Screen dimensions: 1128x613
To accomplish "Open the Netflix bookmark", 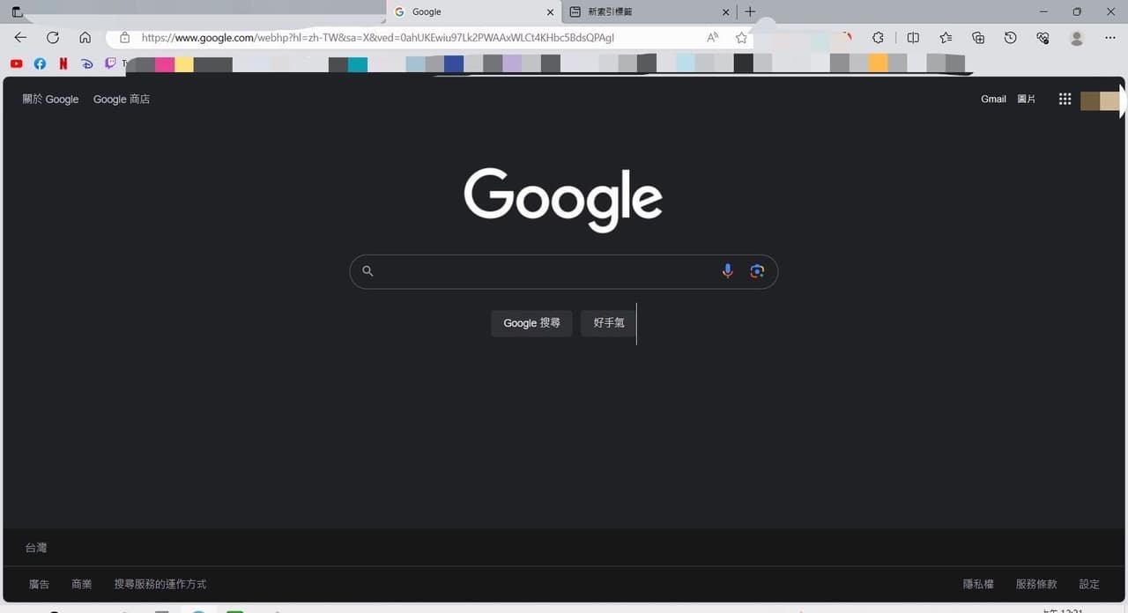I will coord(63,63).
